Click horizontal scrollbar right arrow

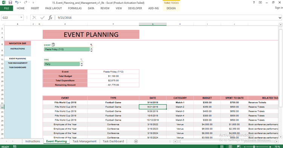pos(277,142)
